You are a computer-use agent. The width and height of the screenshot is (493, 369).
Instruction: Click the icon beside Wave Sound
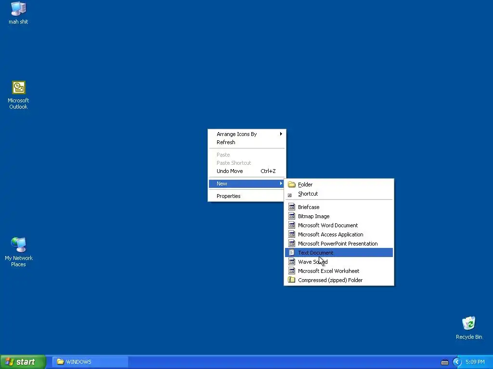(x=292, y=262)
